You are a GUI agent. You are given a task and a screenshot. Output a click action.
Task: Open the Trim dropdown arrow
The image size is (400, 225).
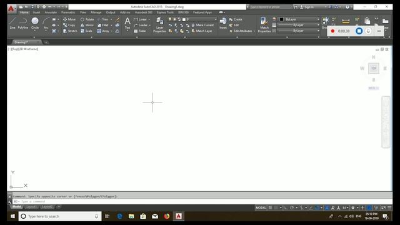(111, 19)
